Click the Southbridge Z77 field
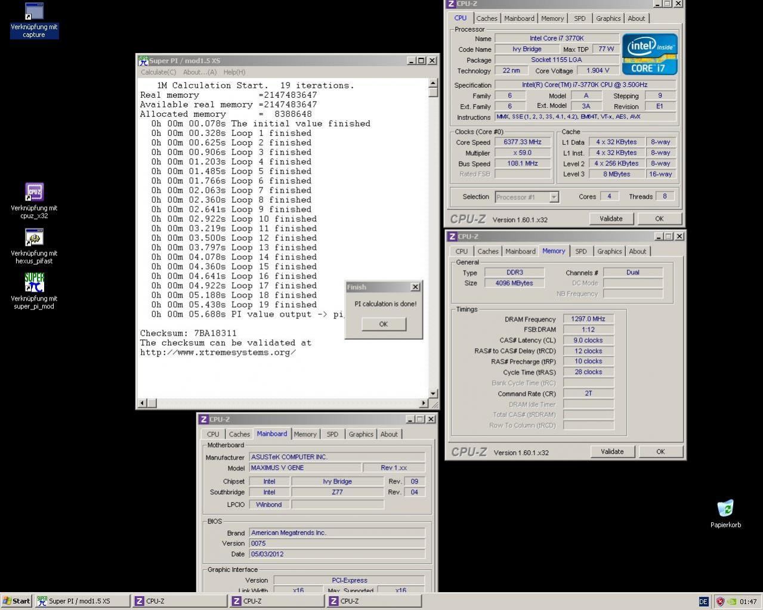Viewport: 763px width, 610px height. point(337,492)
